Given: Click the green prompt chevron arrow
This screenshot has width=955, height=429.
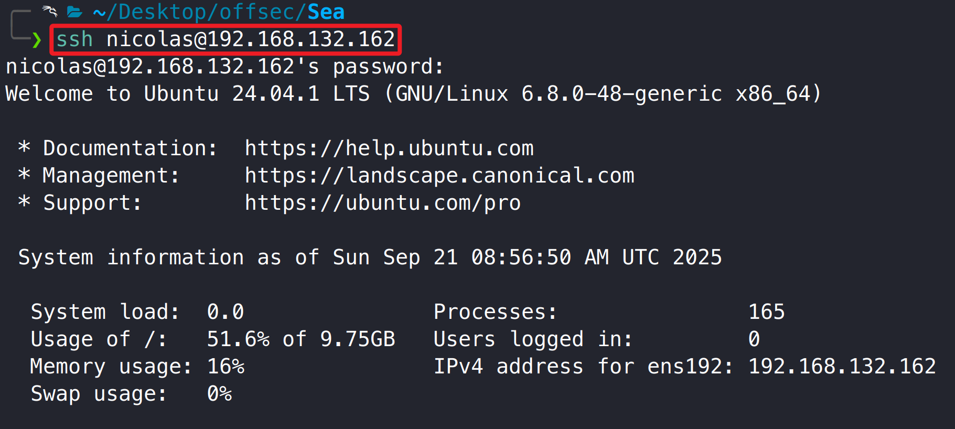Looking at the screenshot, I should 36,40.
